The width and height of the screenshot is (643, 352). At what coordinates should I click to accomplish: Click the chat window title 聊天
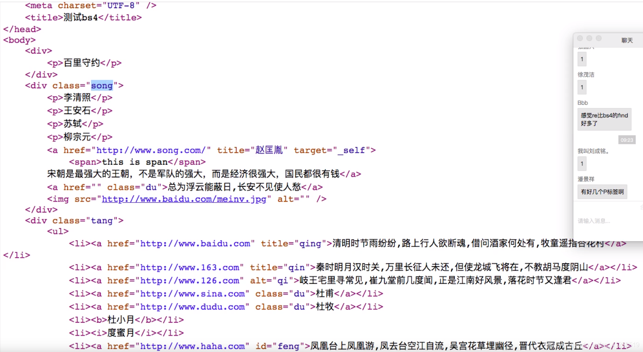point(627,41)
